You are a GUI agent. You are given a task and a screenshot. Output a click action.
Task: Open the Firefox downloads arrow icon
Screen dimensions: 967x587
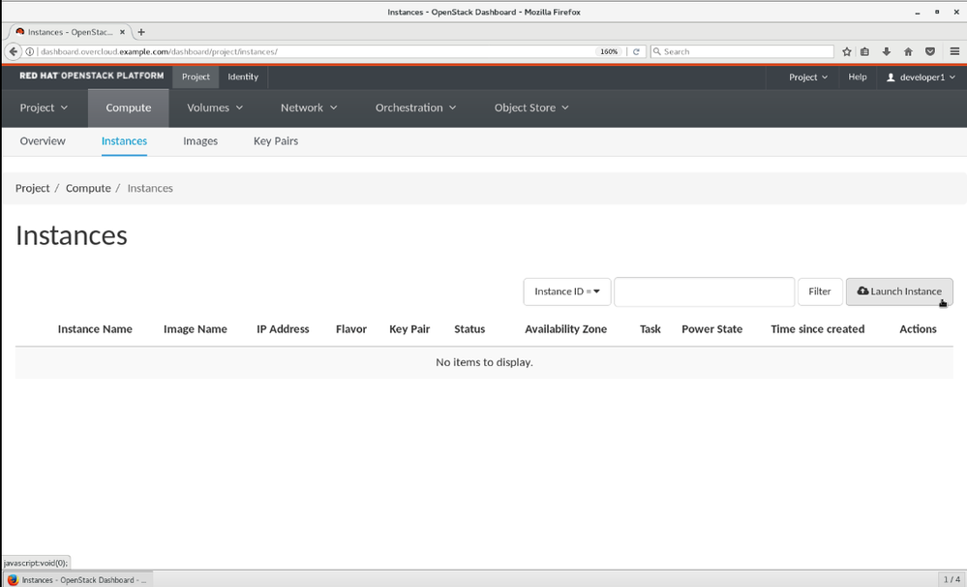(x=887, y=51)
